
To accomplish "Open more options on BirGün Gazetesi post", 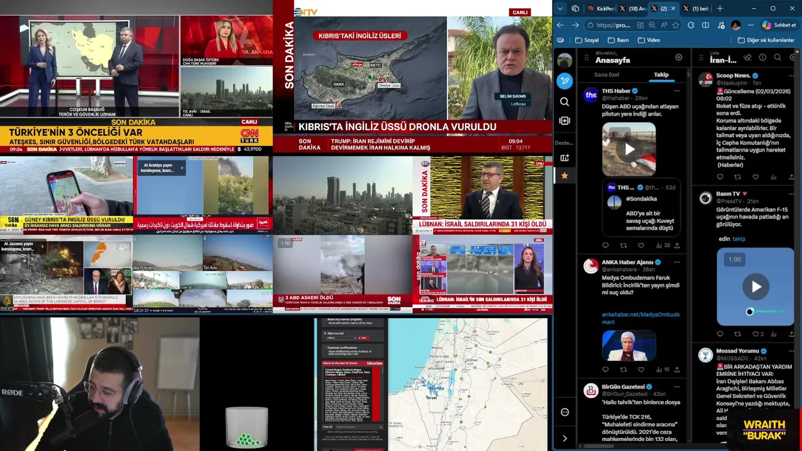I will click(x=676, y=386).
